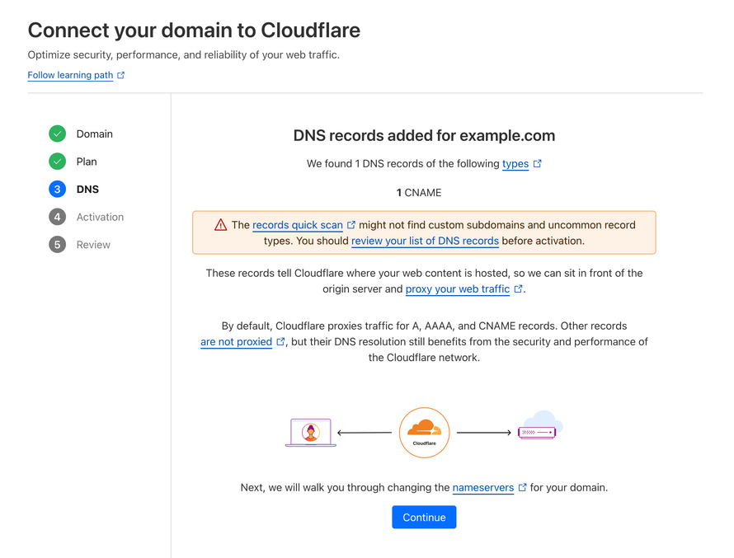
Task: Click the gray step 4 circle icon
Action: click(x=57, y=217)
